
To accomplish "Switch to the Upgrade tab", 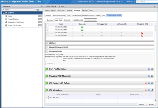I will (x=67, y=20).
